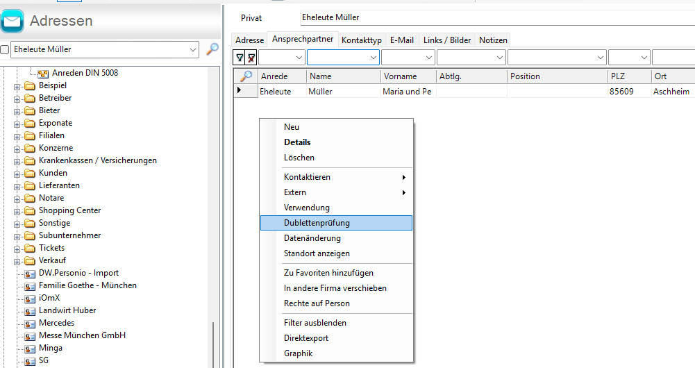Click the Kunden folder icon
695x368 pixels.
30,173
